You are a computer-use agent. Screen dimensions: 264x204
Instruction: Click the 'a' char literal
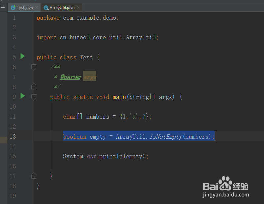(133, 117)
